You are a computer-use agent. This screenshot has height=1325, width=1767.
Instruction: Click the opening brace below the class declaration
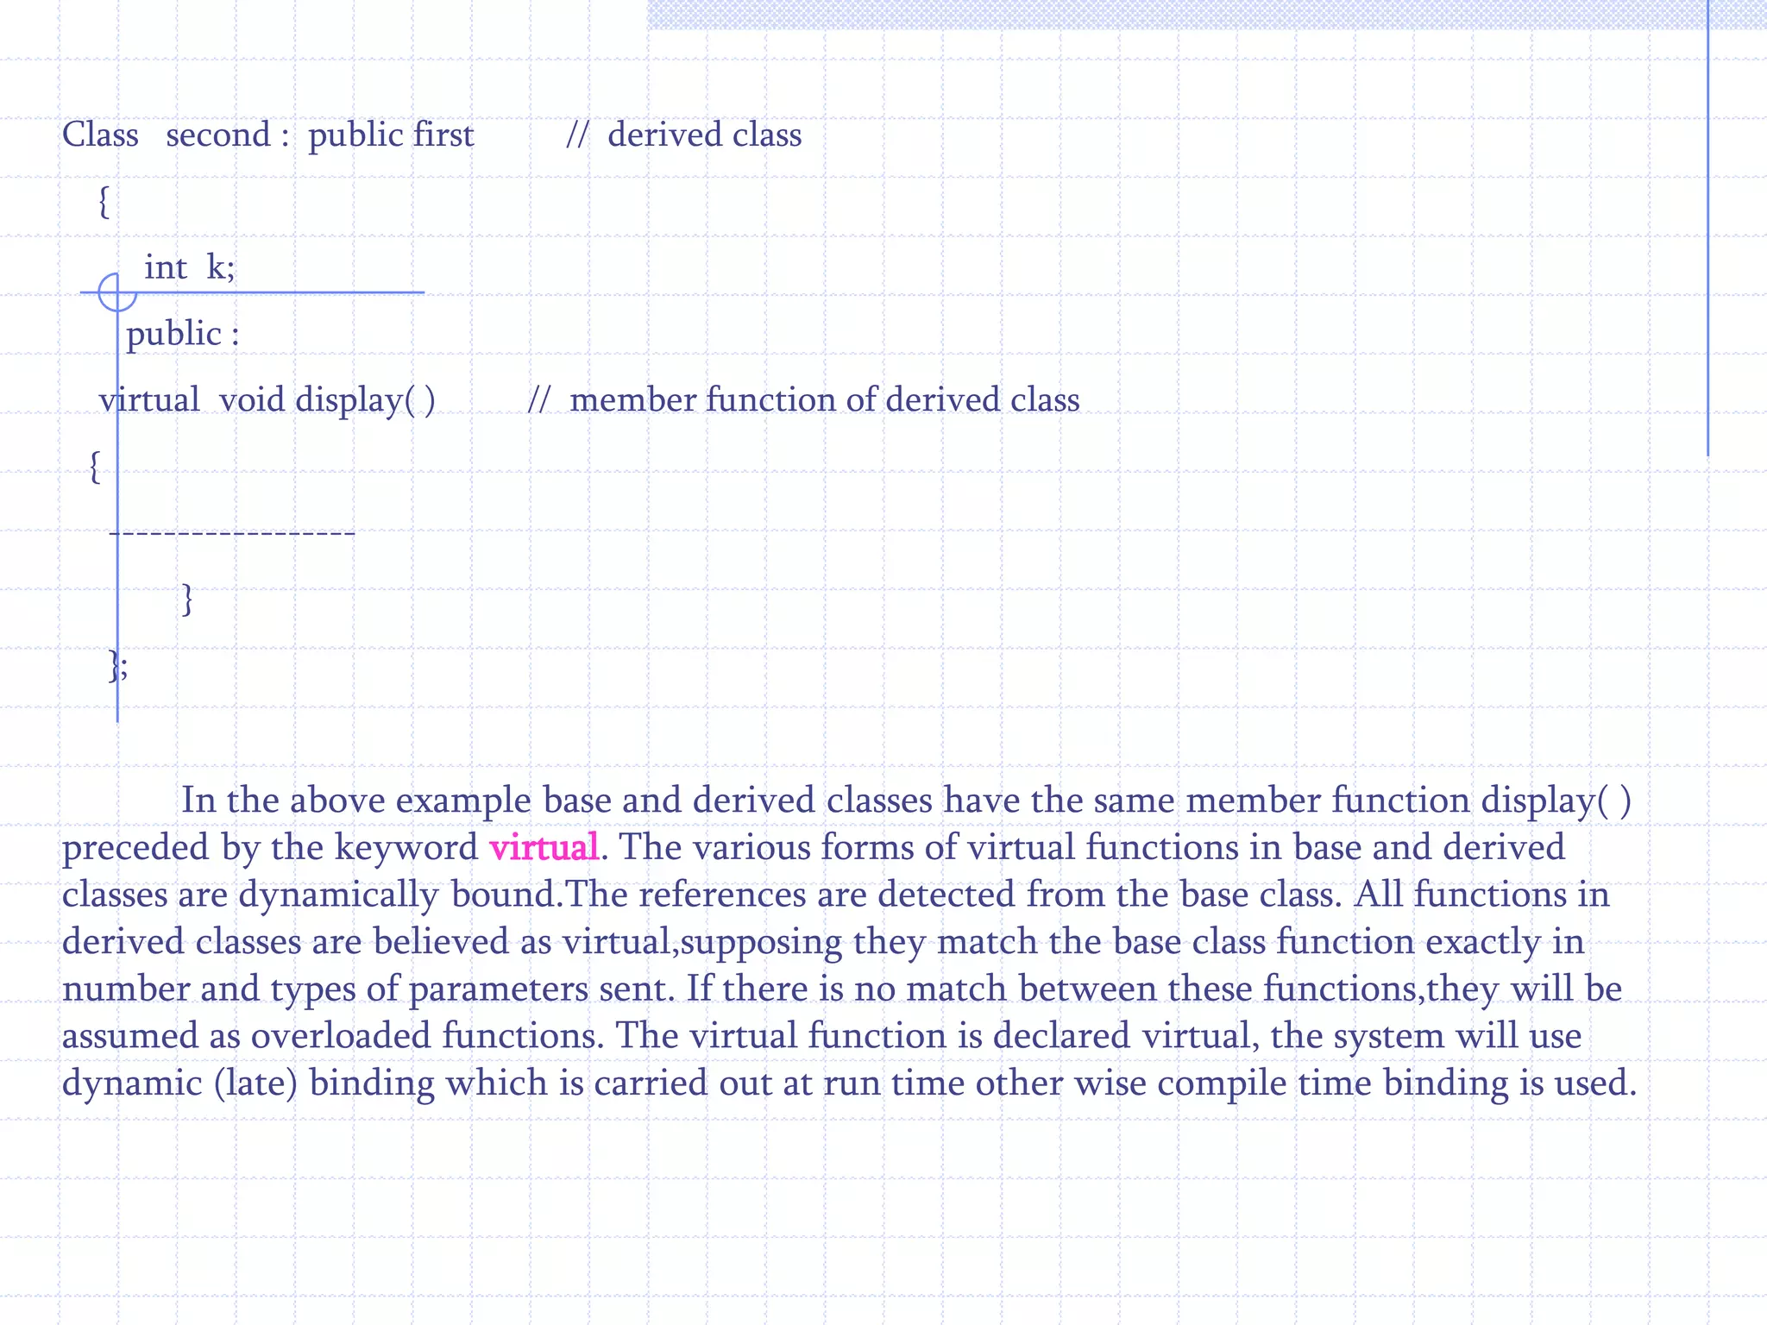(x=104, y=202)
